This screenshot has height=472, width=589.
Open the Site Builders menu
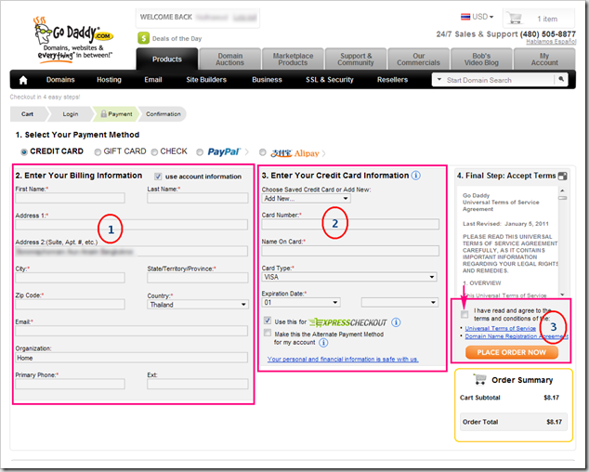(x=206, y=80)
